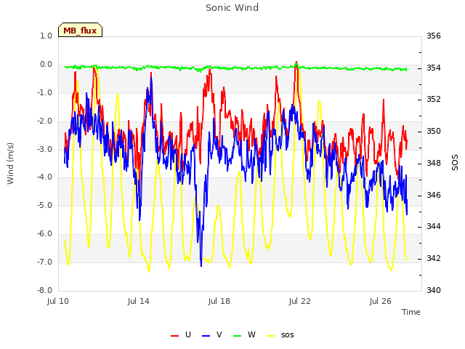
Task: Click the blue V legend color swatch
Action: tap(206, 336)
